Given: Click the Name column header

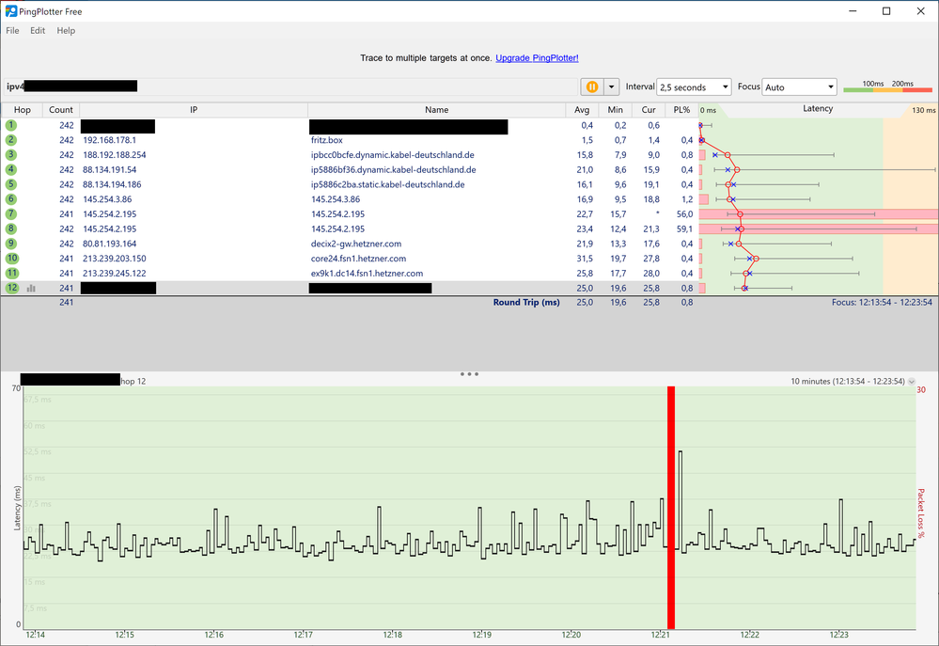Looking at the screenshot, I should [436, 110].
